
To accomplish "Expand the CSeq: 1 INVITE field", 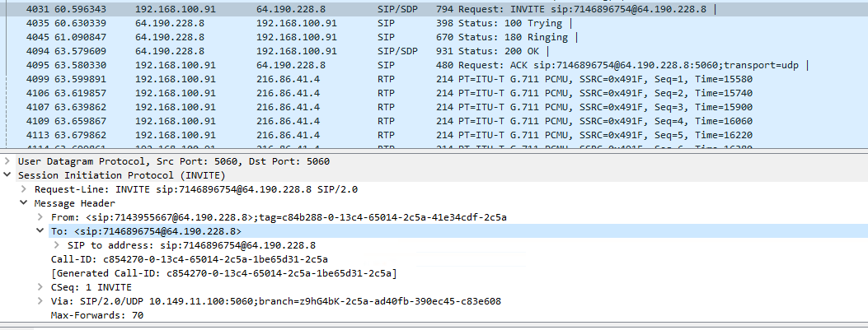I will (40, 287).
